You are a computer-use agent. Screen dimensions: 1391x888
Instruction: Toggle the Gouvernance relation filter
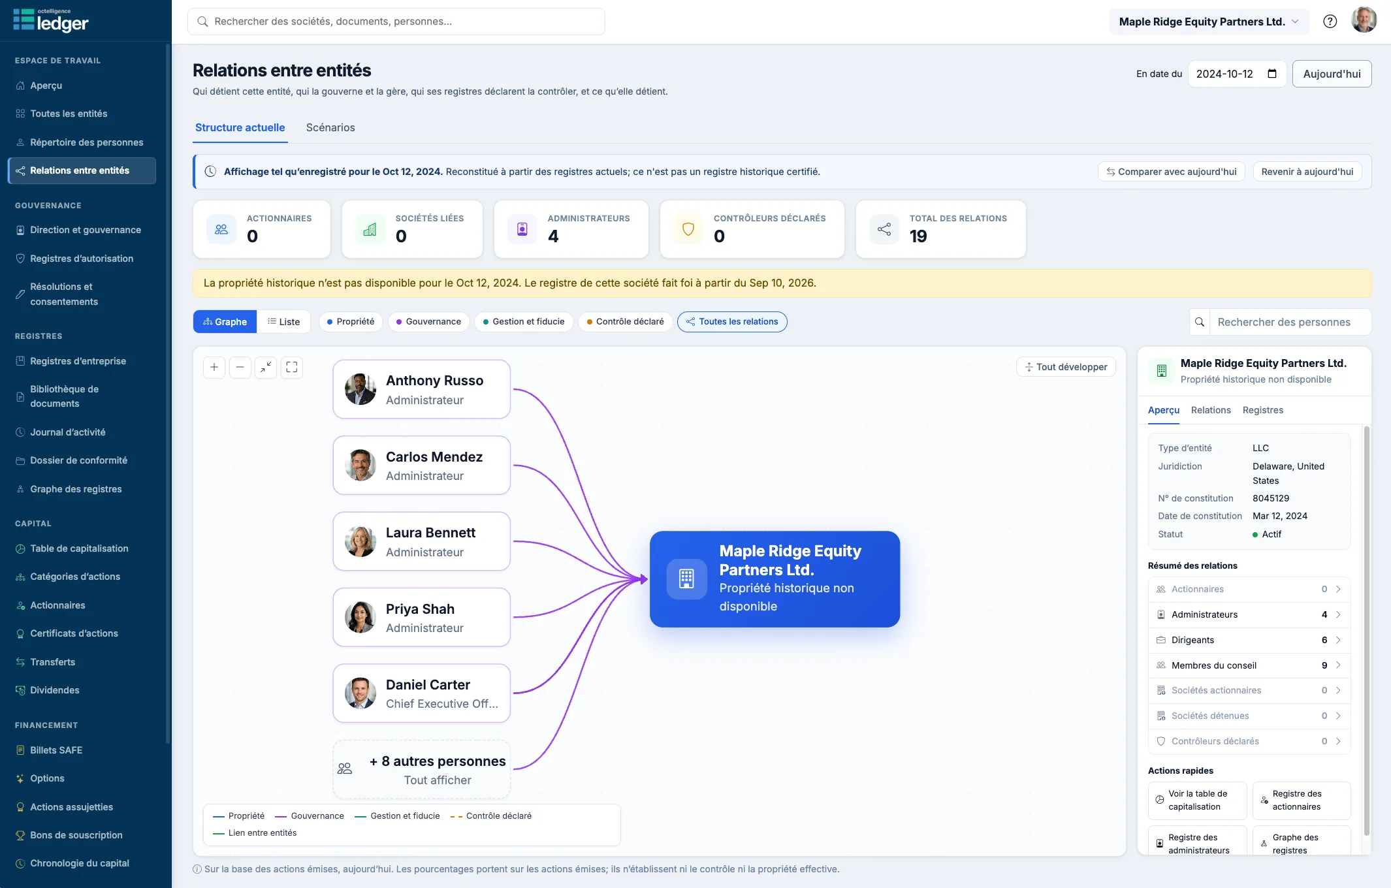pyautogui.click(x=428, y=322)
